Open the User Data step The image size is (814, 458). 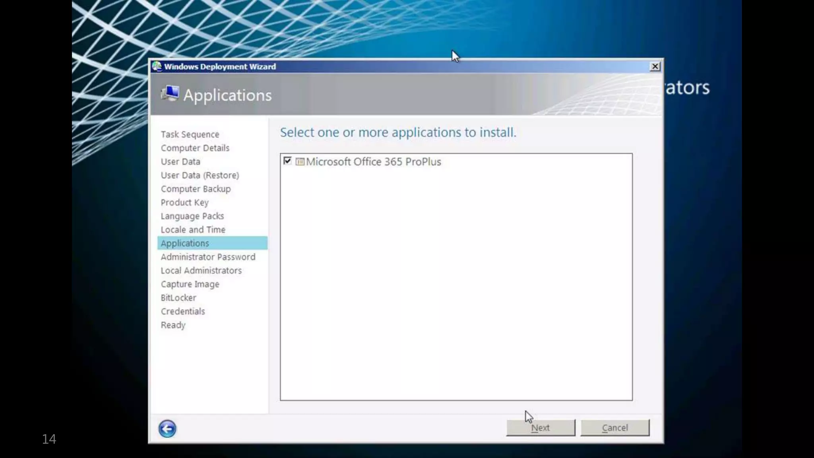click(x=180, y=161)
